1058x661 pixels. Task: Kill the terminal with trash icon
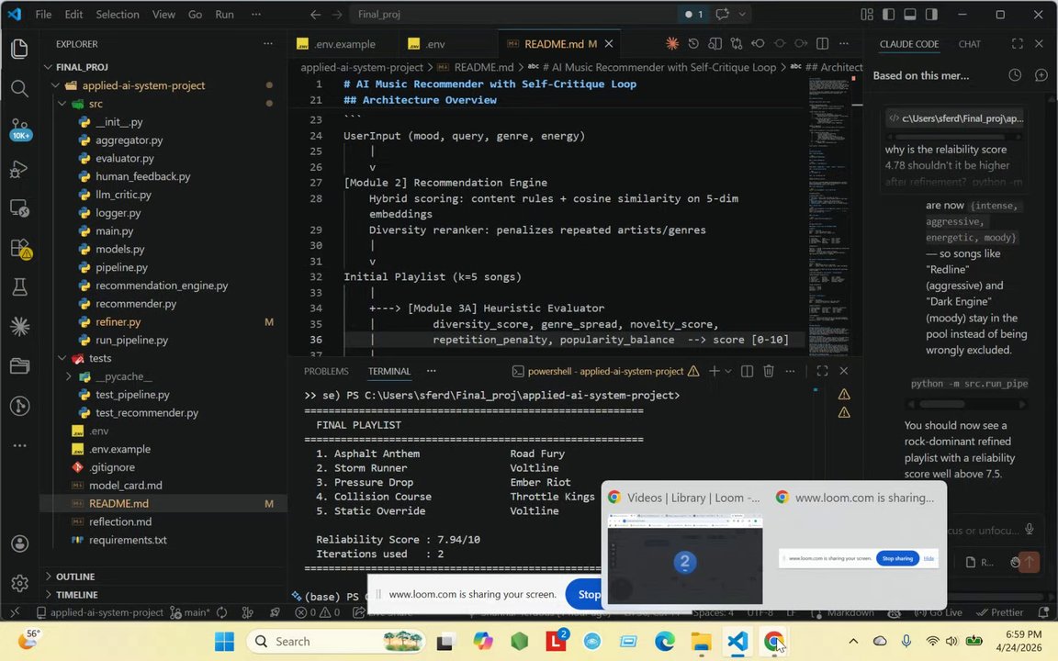(769, 371)
